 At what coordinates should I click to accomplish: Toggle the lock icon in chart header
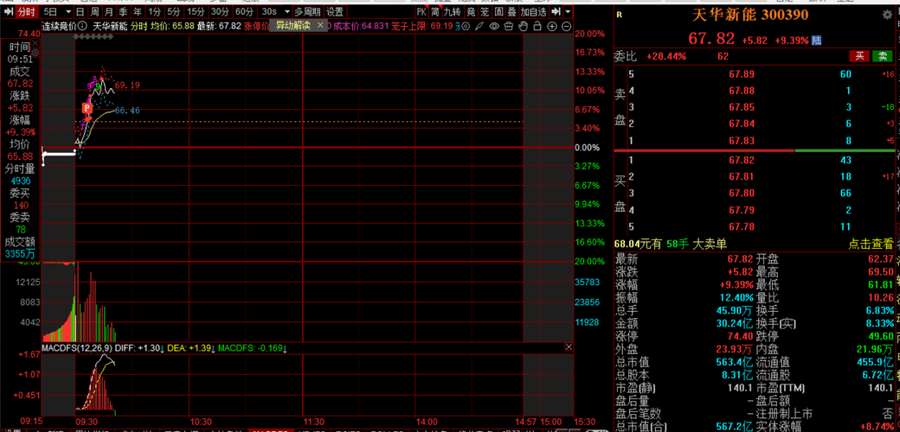(537, 27)
